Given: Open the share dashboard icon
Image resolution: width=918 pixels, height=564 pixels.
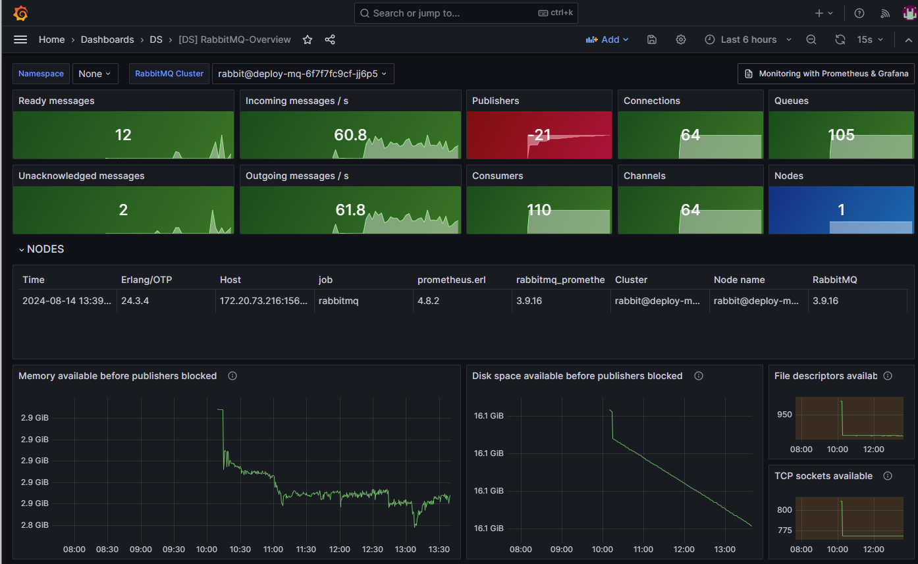Looking at the screenshot, I should 330,39.
